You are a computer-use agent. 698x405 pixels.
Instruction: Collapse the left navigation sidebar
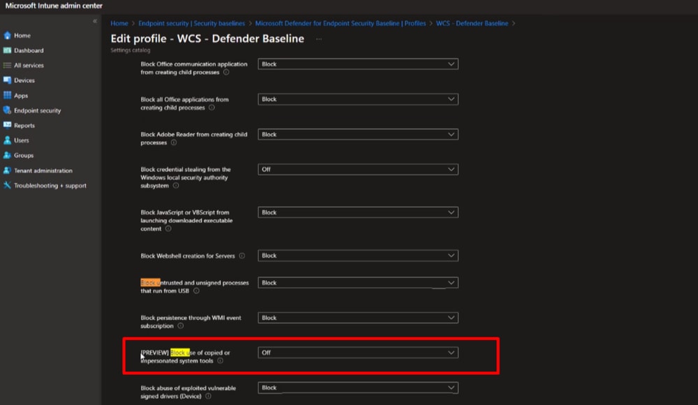coord(95,21)
